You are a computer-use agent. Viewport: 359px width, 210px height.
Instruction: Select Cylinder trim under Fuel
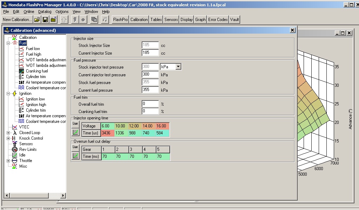(x=36, y=77)
